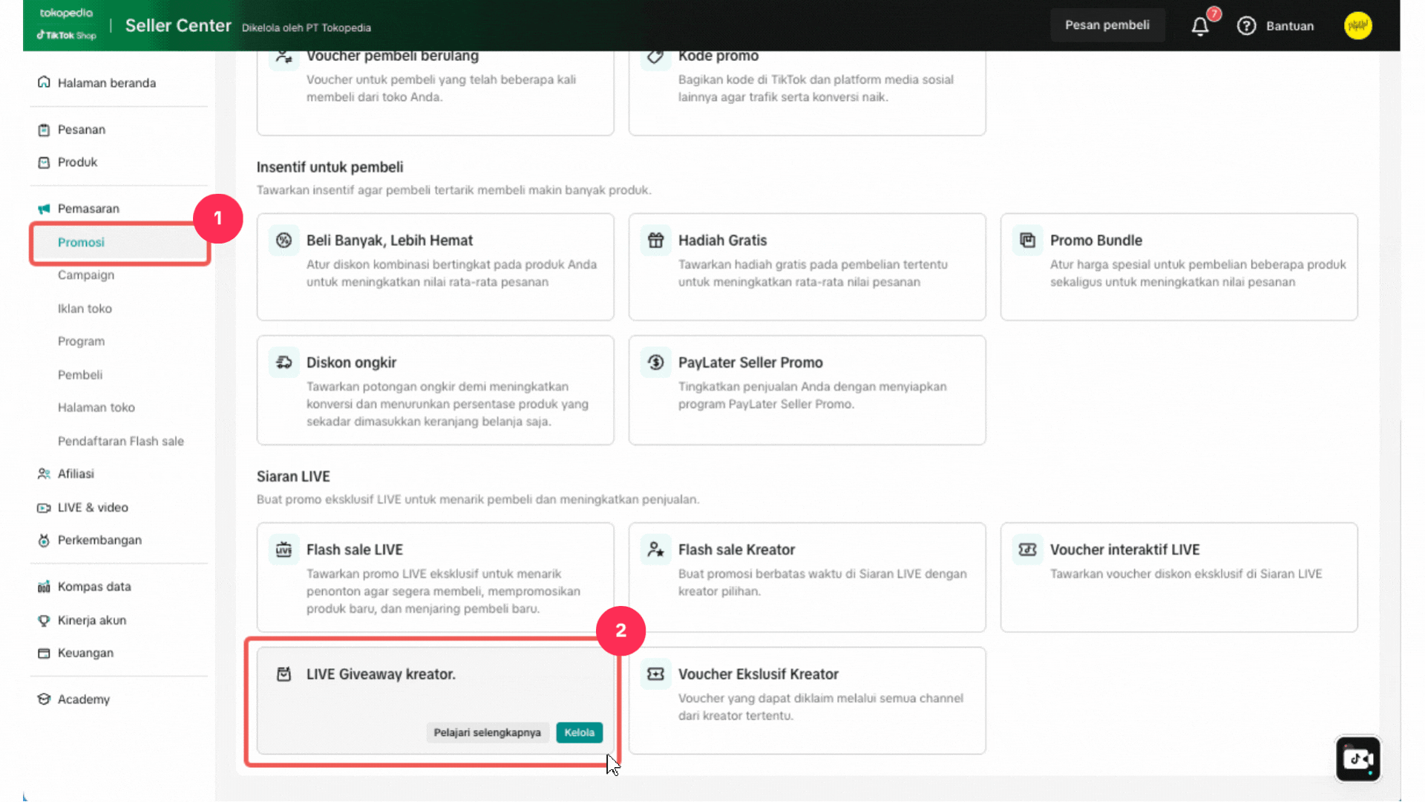1425x802 pixels.
Task: Click the Hadiah Gratis gift icon
Action: 655,240
